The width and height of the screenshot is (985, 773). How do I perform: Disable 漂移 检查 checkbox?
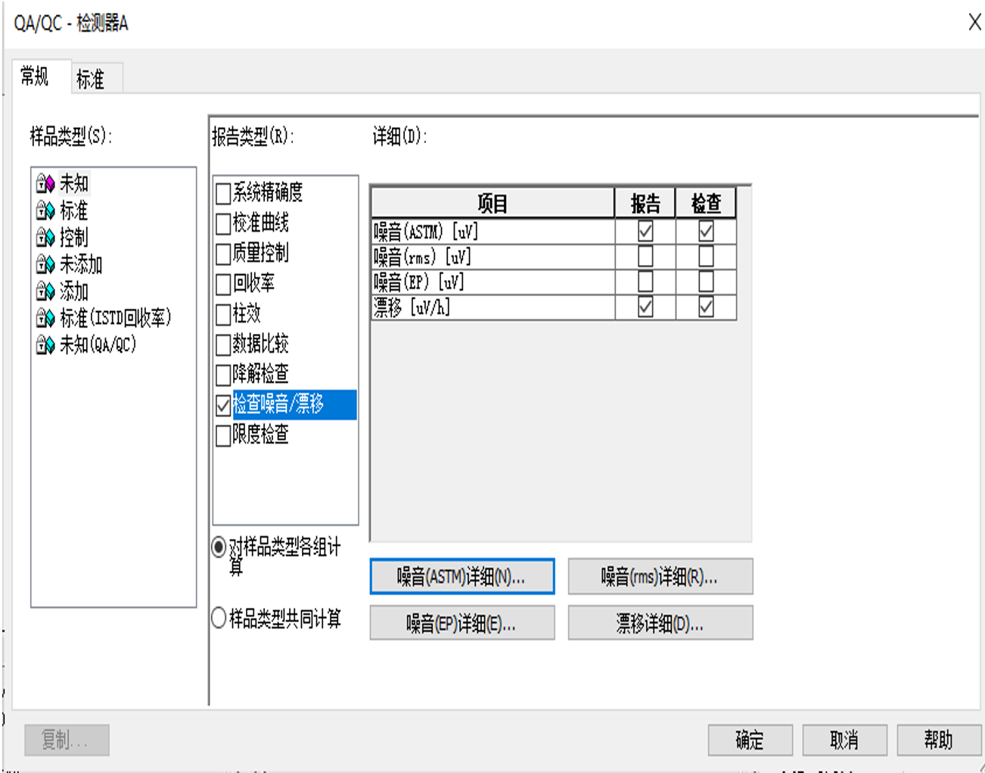pyautogui.click(x=706, y=307)
